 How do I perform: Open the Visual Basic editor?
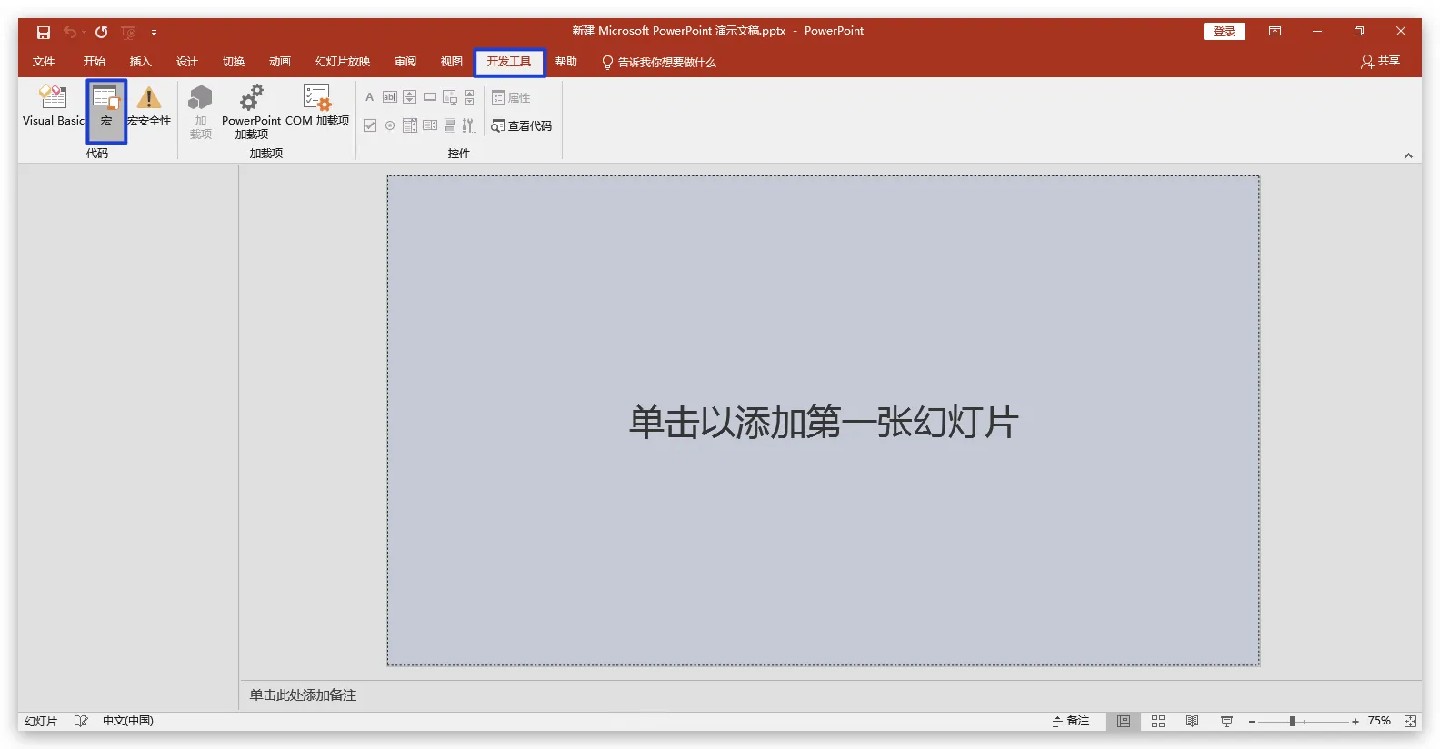click(53, 105)
